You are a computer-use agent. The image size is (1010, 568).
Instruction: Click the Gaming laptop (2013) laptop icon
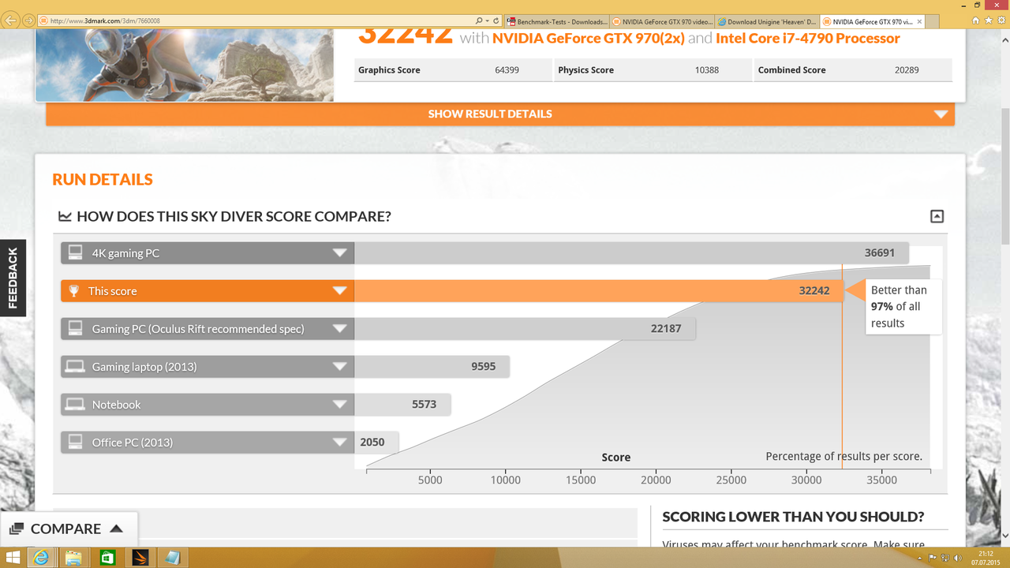point(75,367)
